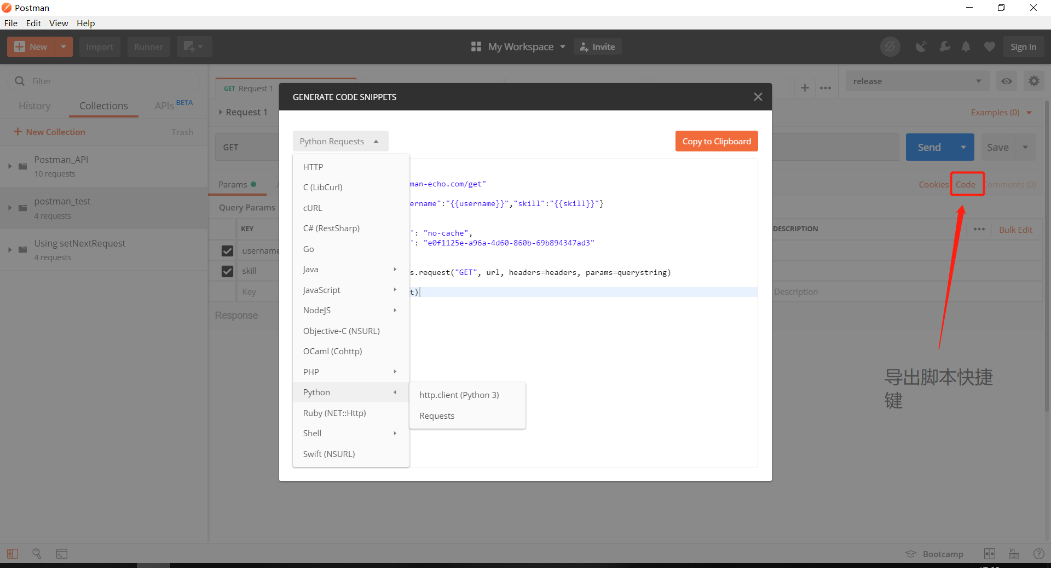The image size is (1051, 568).
Task: Click the Invite button
Action: (598, 46)
